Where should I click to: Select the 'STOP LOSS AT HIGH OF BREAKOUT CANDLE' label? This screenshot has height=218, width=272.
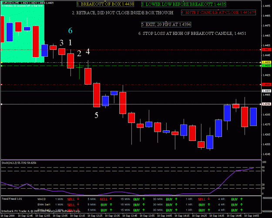(192, 34)
